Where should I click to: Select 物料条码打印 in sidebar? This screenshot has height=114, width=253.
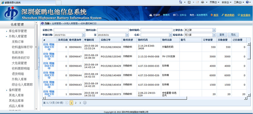(21, 58)
